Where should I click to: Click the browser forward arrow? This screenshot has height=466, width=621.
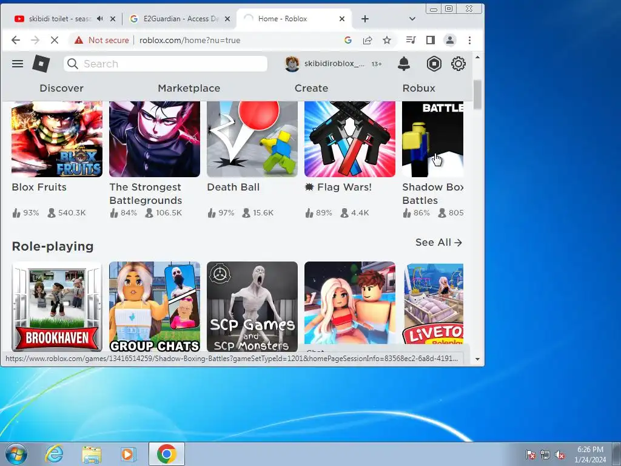35,40
